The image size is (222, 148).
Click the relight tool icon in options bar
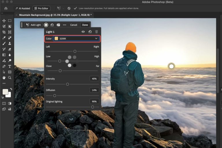click(59, 8)
